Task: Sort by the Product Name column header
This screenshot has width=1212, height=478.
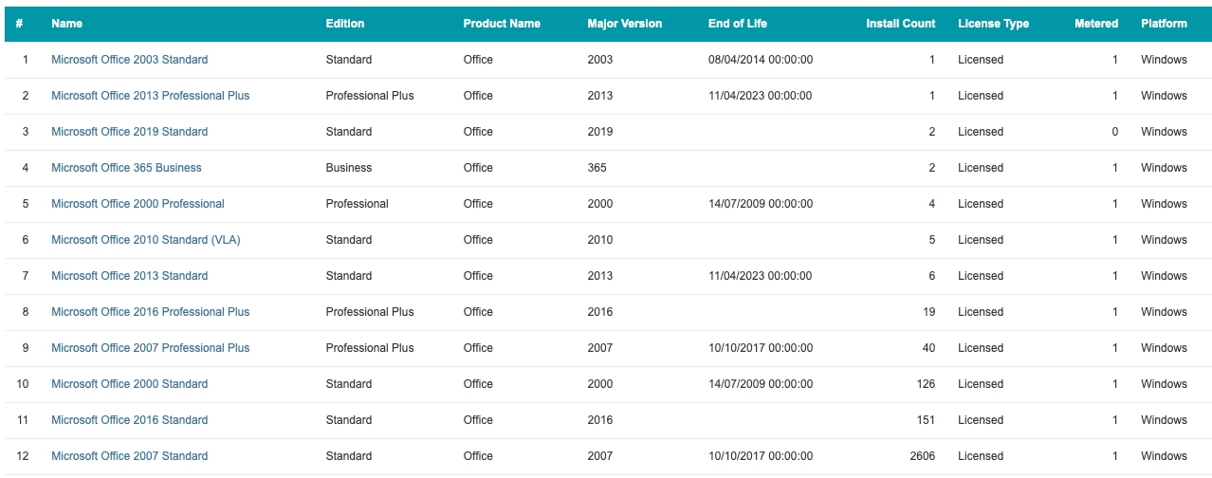Action: (502, 24)
